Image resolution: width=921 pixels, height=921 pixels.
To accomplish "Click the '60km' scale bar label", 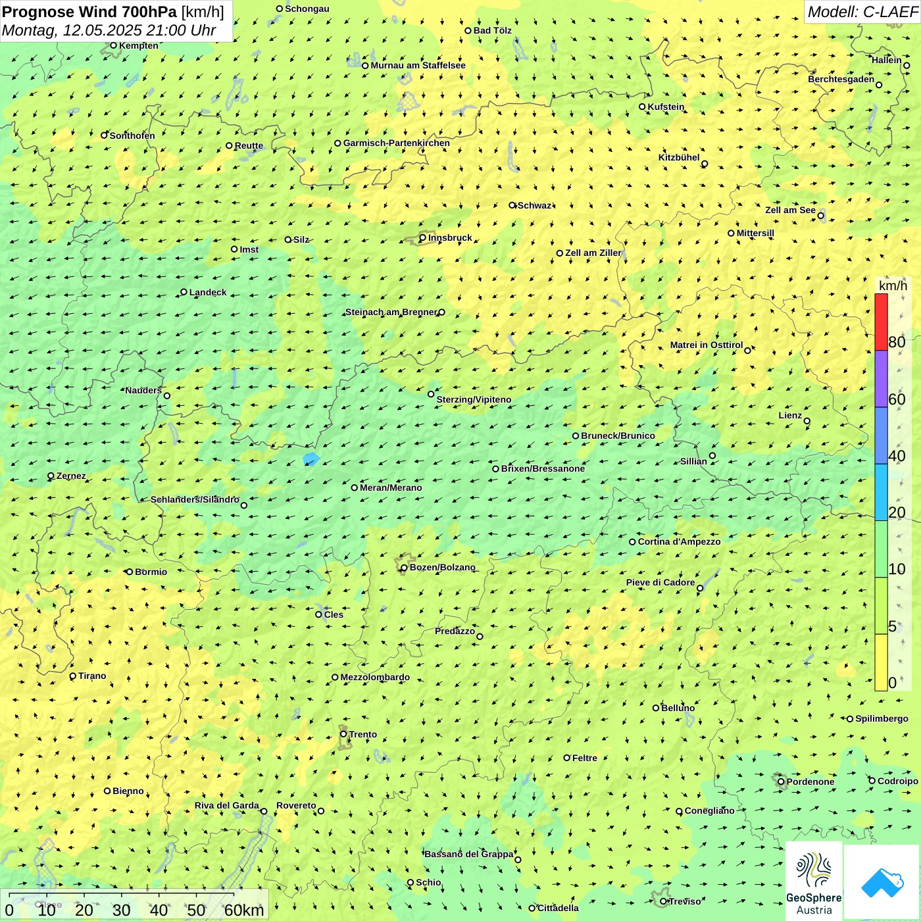I will (x=244, y=910).
